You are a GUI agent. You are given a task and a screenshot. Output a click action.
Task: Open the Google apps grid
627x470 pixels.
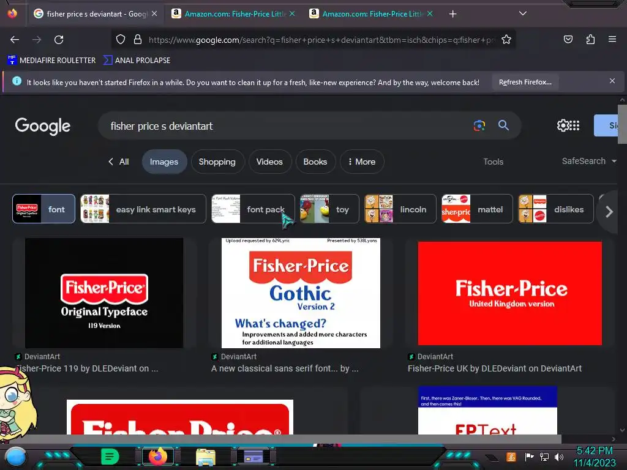click(574, 125)
